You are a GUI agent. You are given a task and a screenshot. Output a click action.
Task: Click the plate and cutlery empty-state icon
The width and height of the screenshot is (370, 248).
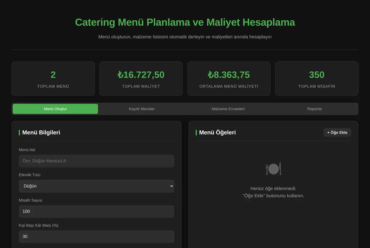pyautogui.click(x=273, y=169)
